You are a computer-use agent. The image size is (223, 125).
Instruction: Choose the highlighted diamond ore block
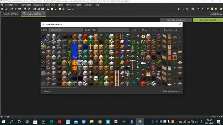point(80,62)
